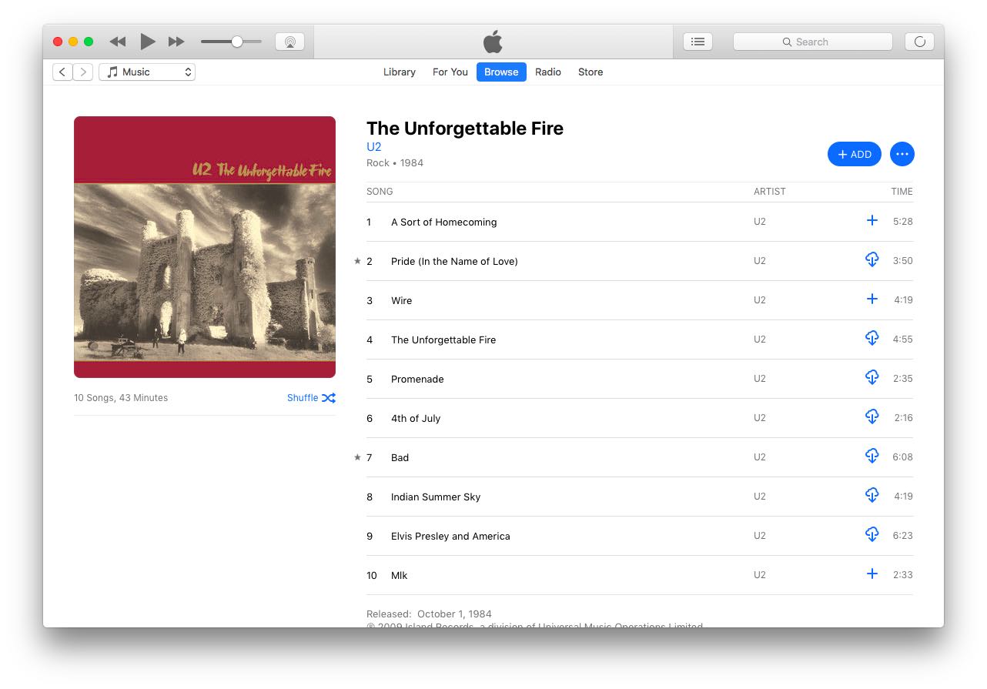Click the Search input field
This screenshot has width=987, height=689.
813,42
